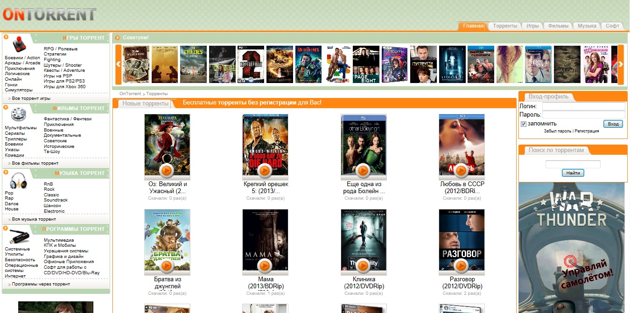This screenshot has height=313, width=630.
Task: Open the Фильмы tab
Action: click(558, 26)
